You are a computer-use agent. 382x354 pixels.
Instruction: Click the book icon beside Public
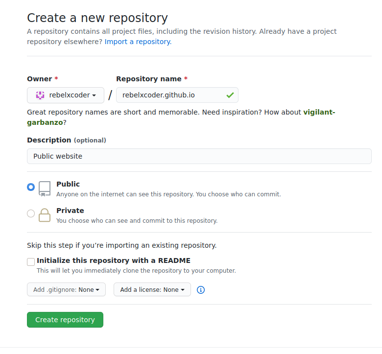pos(45,189)
